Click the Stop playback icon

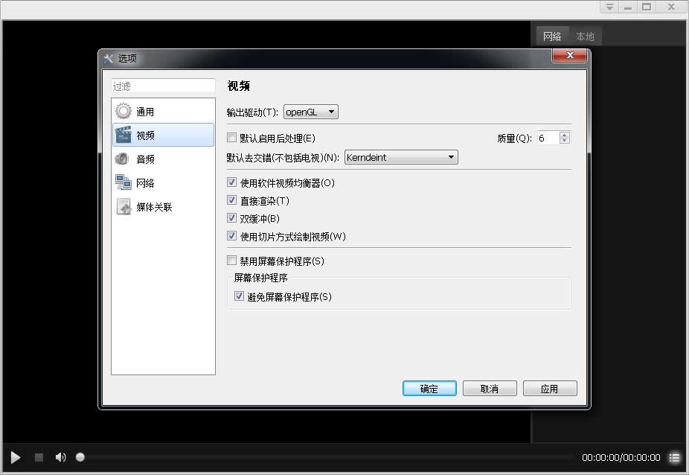(38, 457)
